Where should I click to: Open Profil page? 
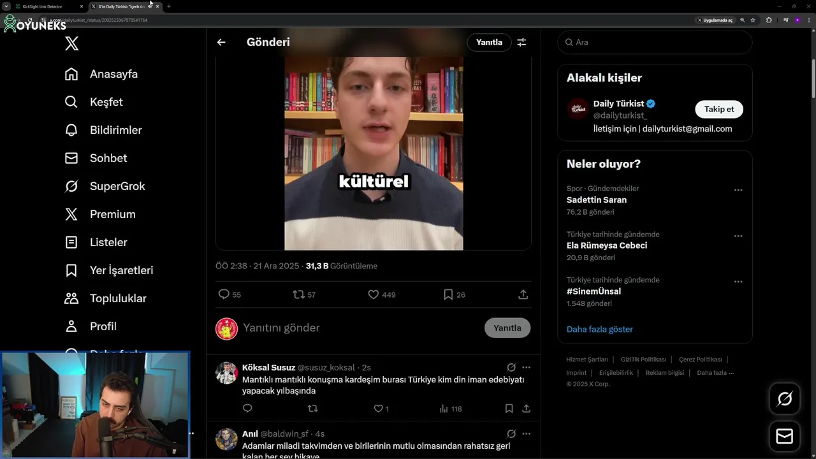point(91,326)
